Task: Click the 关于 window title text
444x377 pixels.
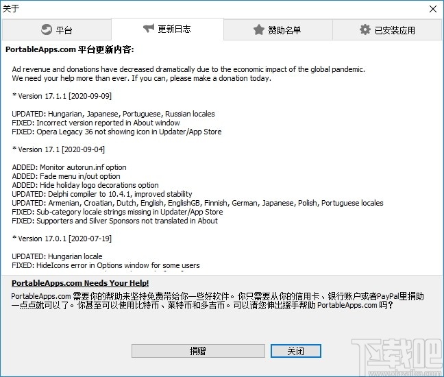Action: (11, 8)
